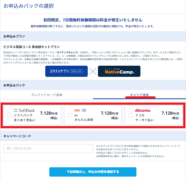
Task: Click the SoftBank 7,128円/月 price
Action: [49, 113]
